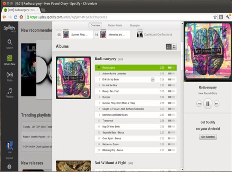232x172 pixels.
Task: Open a new browser tab
Action: 43,10
